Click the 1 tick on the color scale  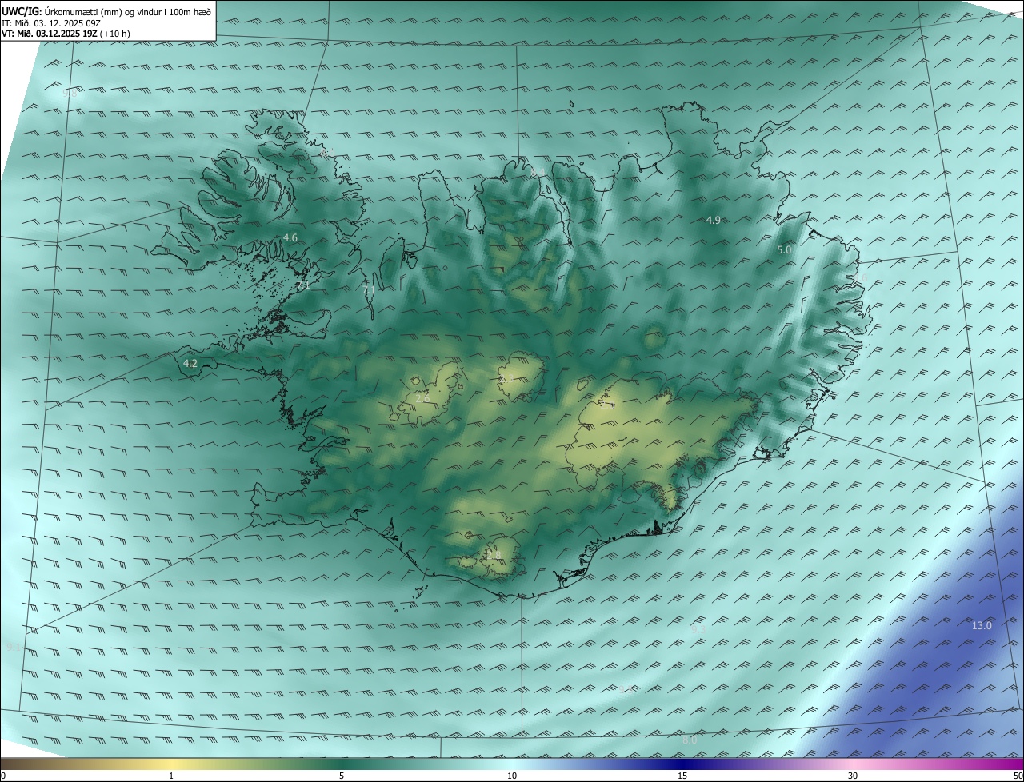(x=172, y=776)
